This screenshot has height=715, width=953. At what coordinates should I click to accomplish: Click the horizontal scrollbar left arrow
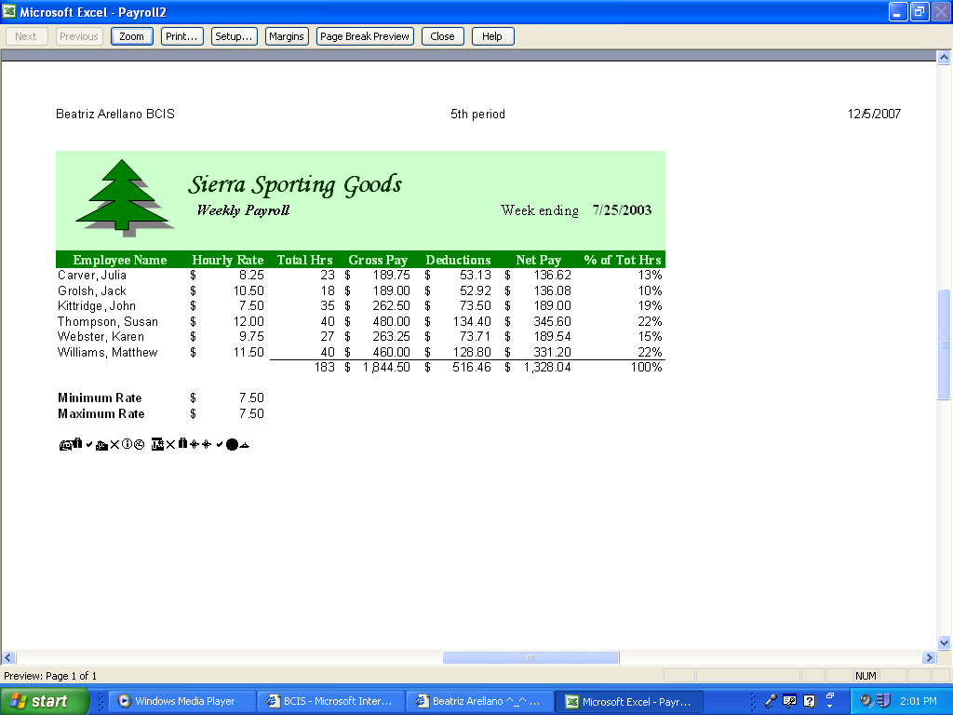8,657
